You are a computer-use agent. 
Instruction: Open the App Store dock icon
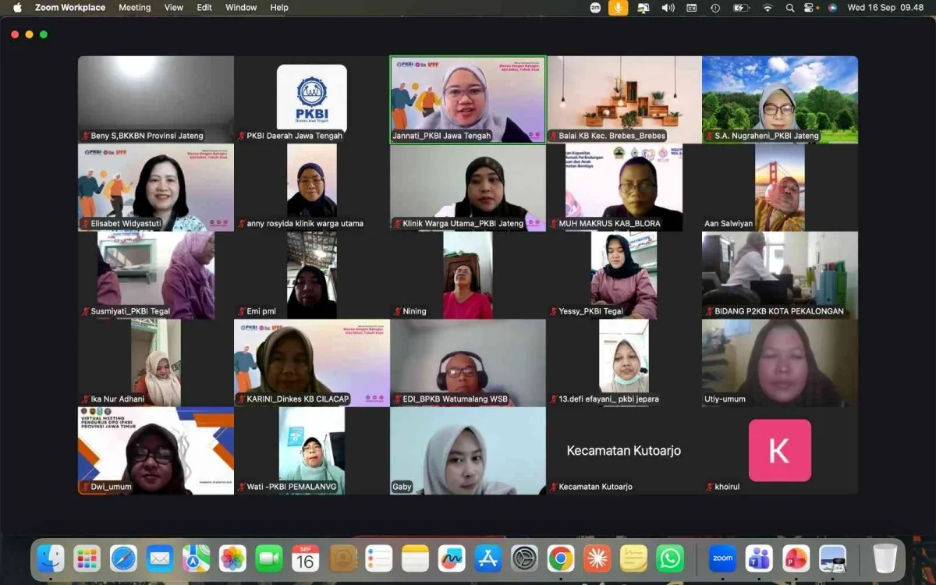[x=488, y=558]
